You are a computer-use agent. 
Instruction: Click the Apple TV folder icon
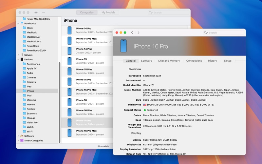click(24, 68)
